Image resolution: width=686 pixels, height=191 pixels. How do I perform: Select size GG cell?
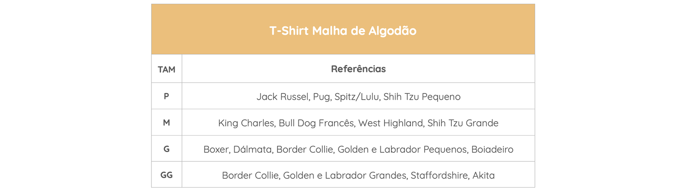tap(167, 175)
